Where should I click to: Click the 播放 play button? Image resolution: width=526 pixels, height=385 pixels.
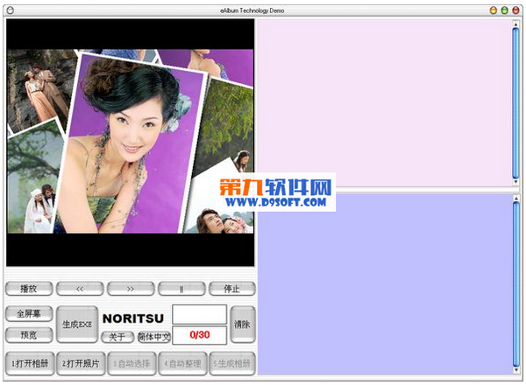coord(28,288)
